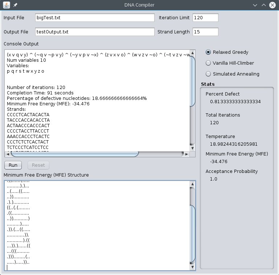The height and width of the screenshot is (275, 279).
Task: Click the 'Console Output' label
Action: pyautogui.click(x=21, y=44)
